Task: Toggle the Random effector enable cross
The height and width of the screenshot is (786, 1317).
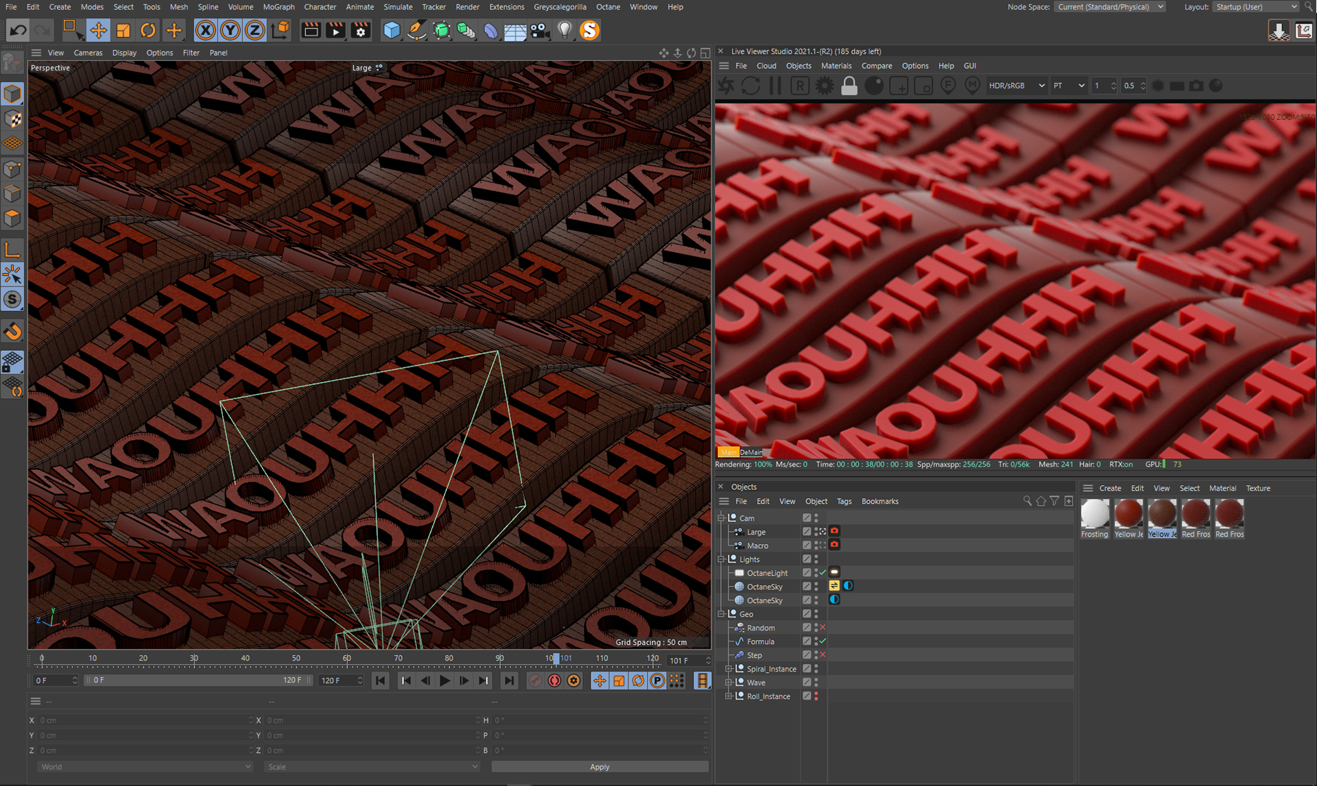Action: 822,628
